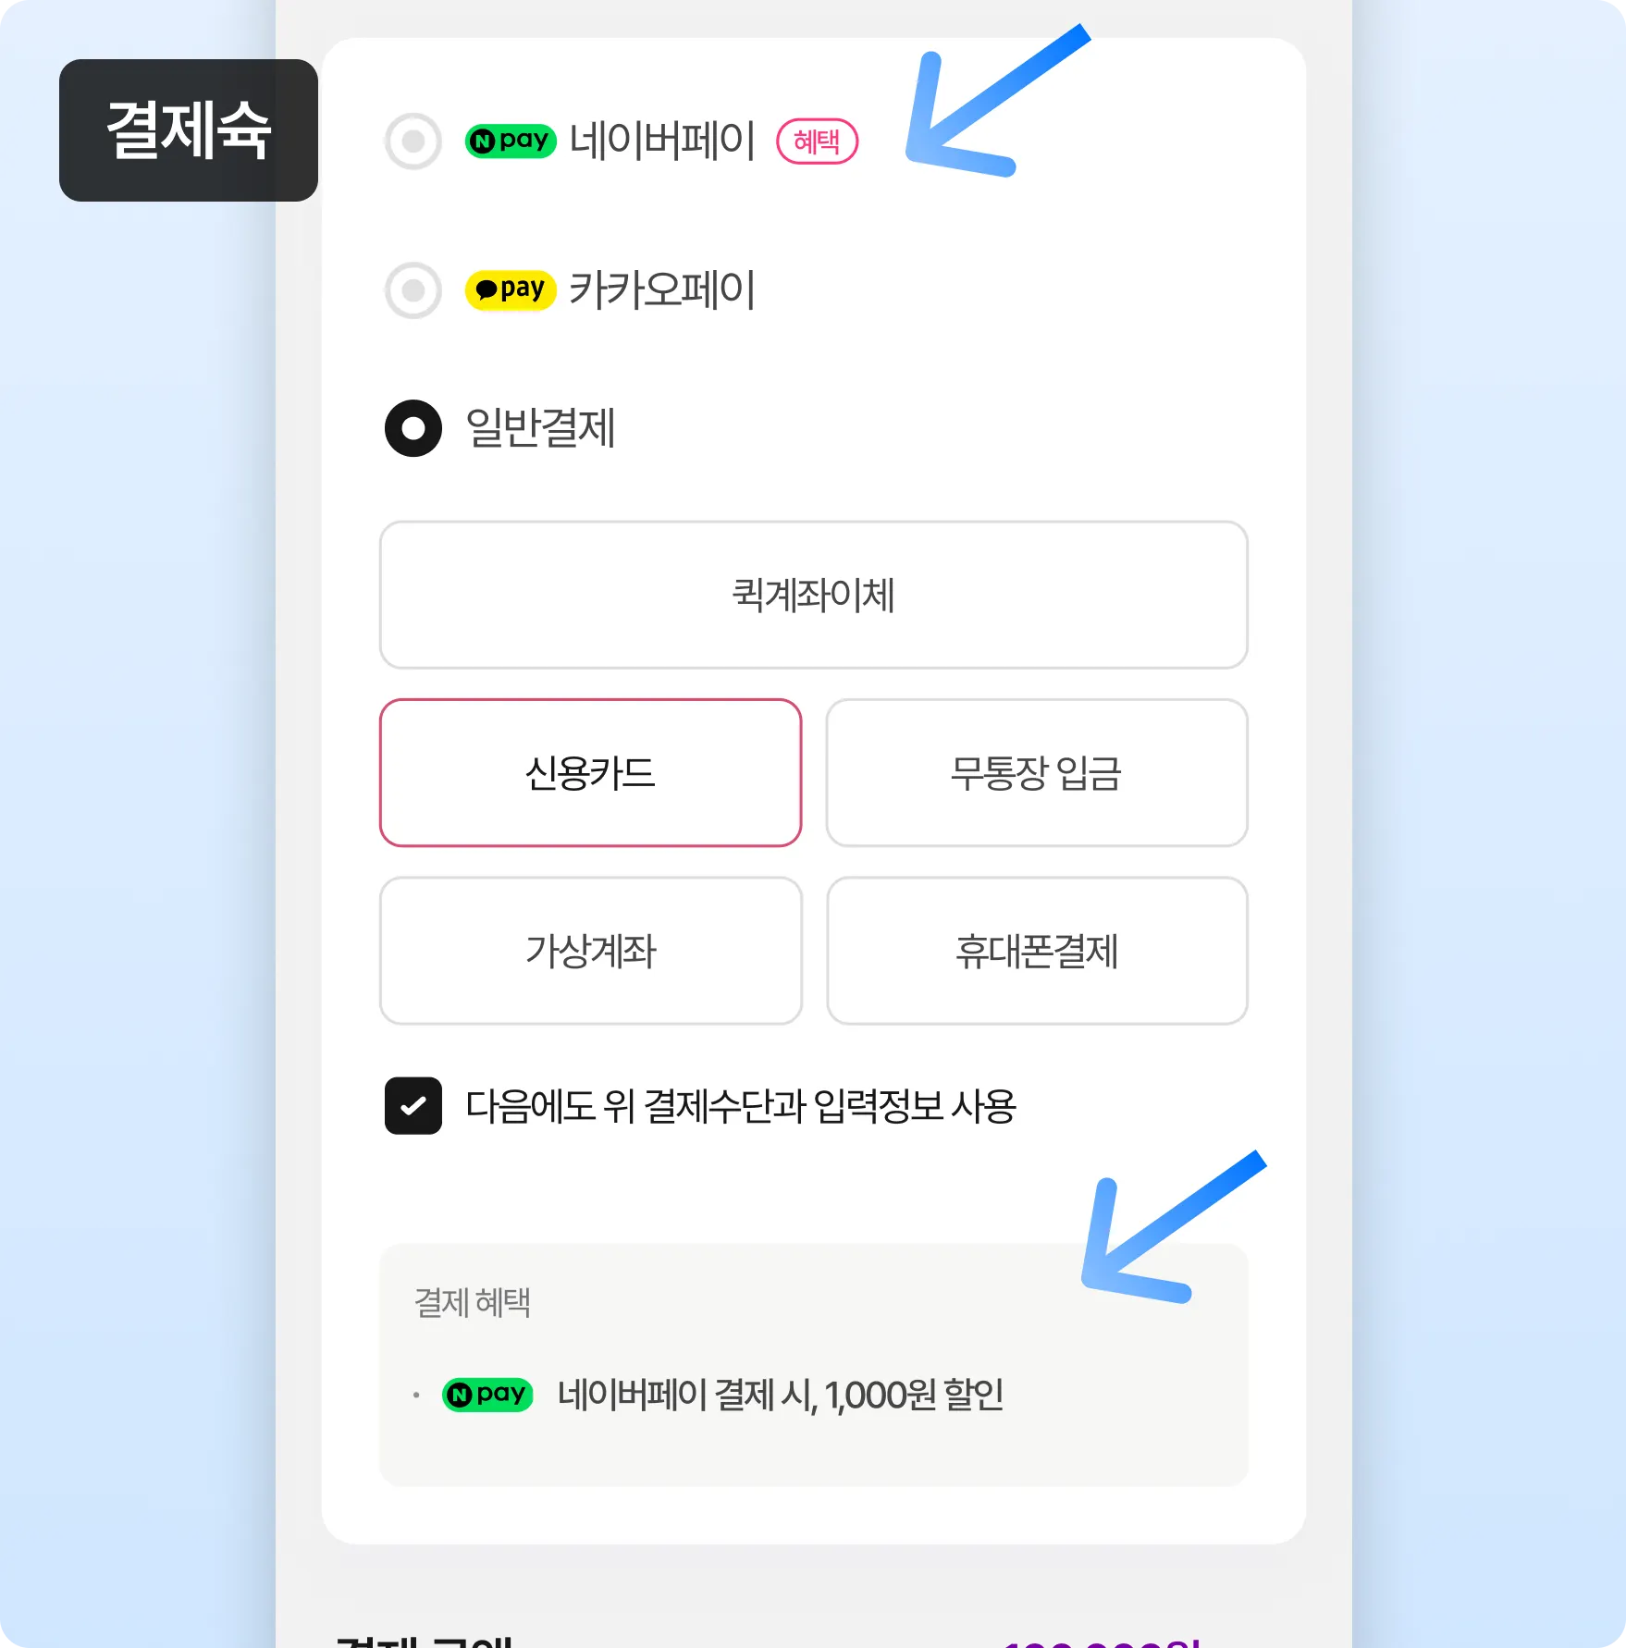Choose the 무통장 입금 payment button
The width and height of the screenshot is (1626, 1648).
tap(1037, 772)
